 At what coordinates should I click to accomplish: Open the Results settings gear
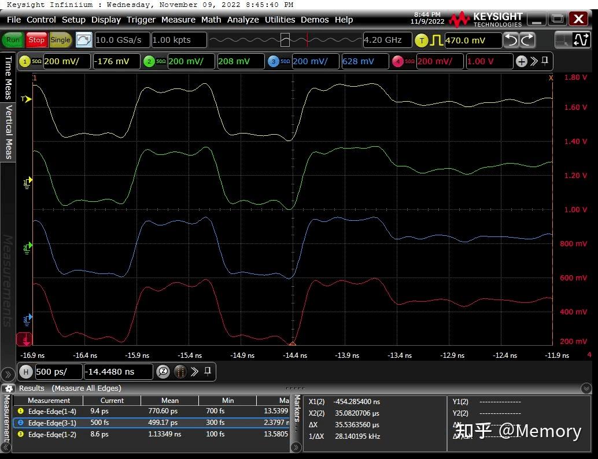tap(9, 388)
